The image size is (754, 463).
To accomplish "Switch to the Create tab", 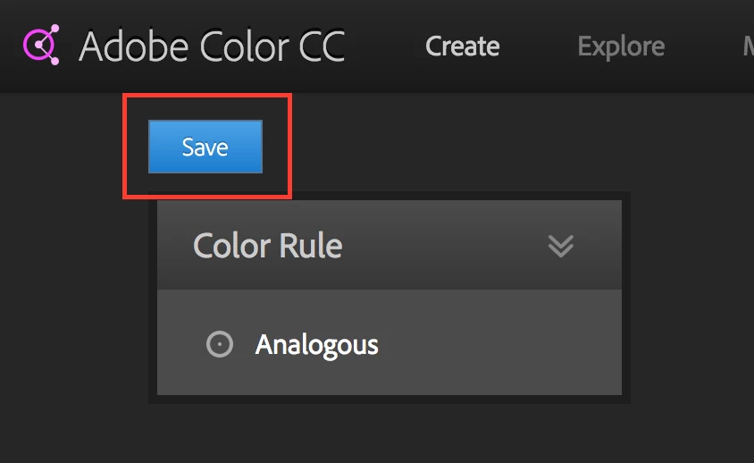I will (462, 46).
